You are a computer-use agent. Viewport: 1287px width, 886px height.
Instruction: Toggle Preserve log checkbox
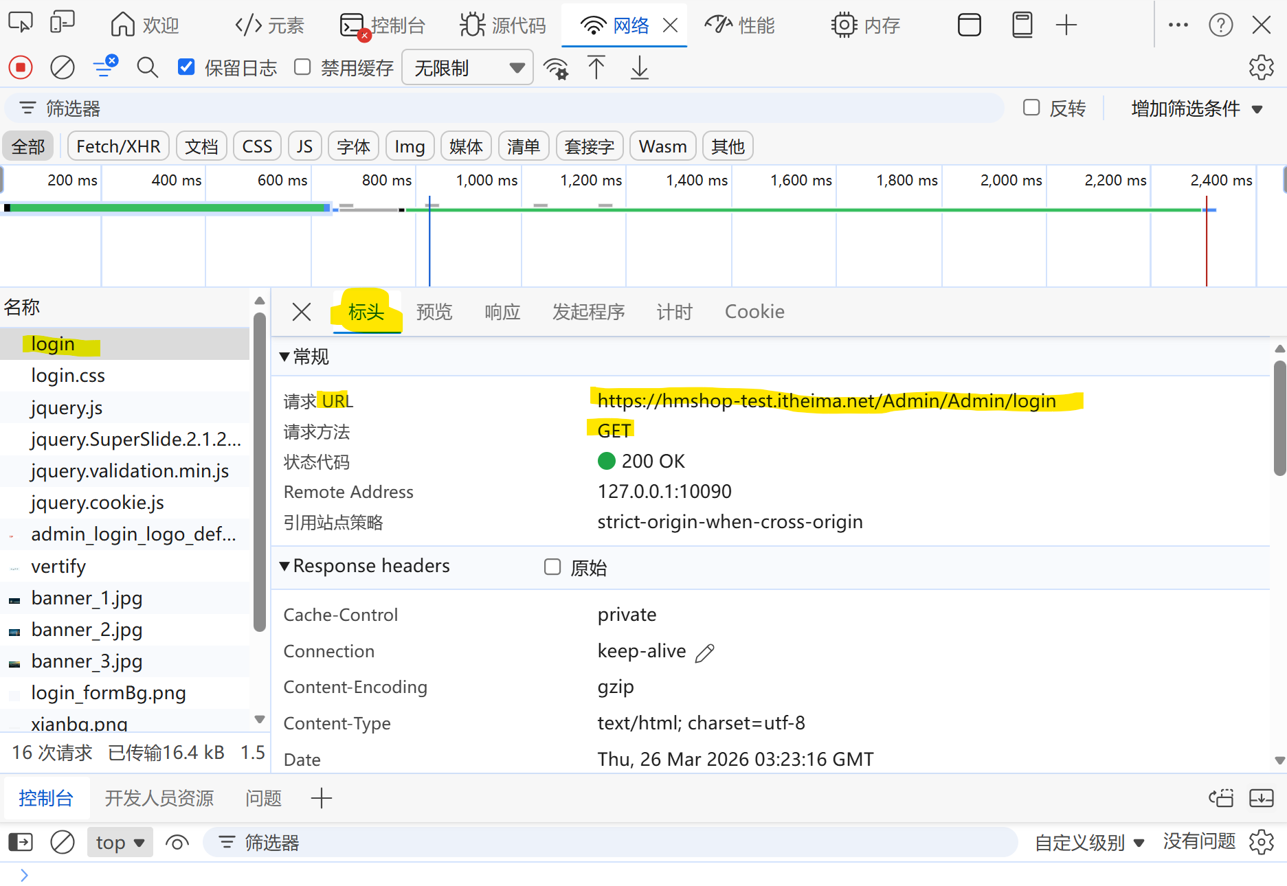[x=186, y=67]
